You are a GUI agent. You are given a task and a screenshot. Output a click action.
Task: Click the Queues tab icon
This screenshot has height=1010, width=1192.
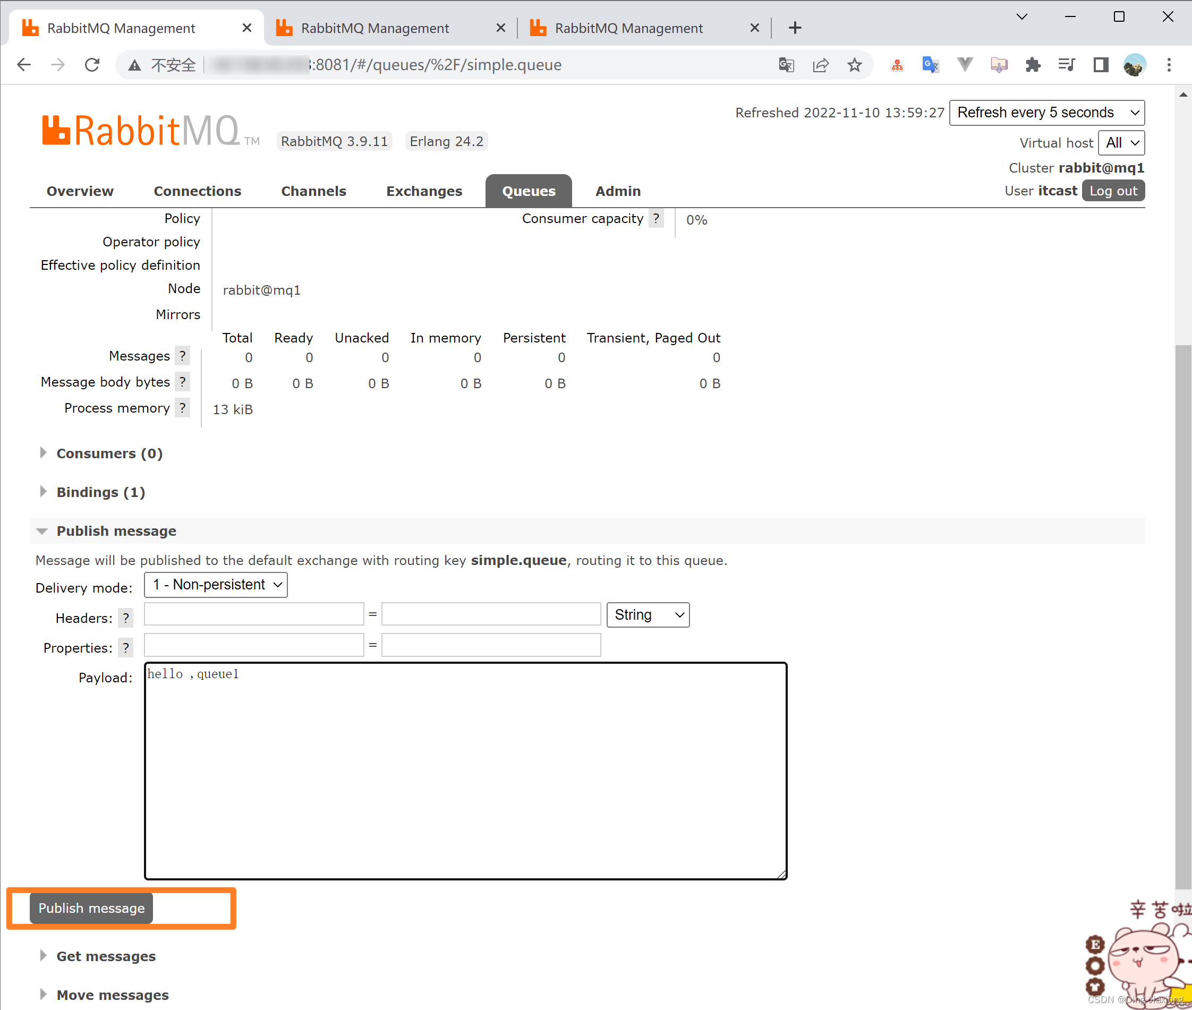529,191
